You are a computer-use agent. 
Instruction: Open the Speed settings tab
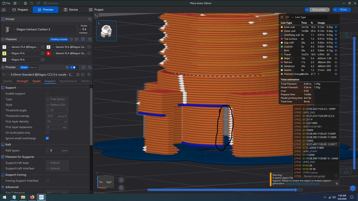click(36, 81)
